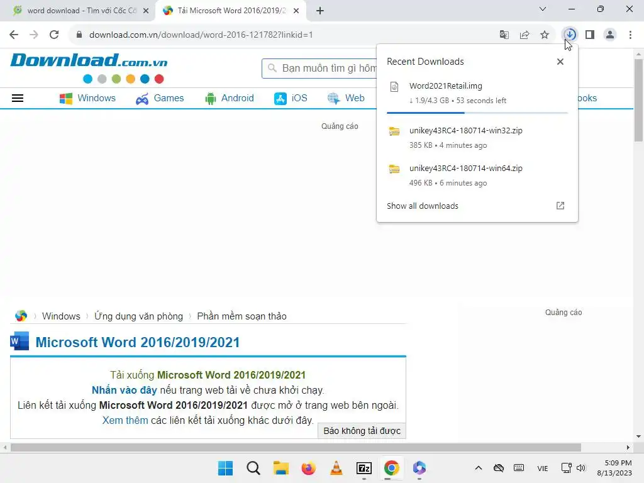The width and height of the screenshot is (644, 483).
Task: Click the address bar URL
Action: point(201,35)
